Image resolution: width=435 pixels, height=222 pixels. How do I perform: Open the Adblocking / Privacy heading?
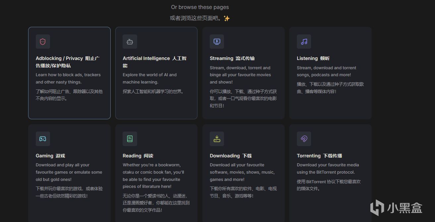click(x=68, y=62)
